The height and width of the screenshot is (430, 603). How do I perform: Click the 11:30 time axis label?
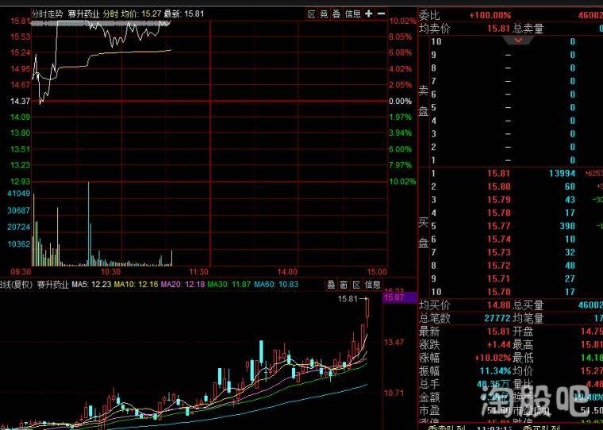[x=198, y=272]
